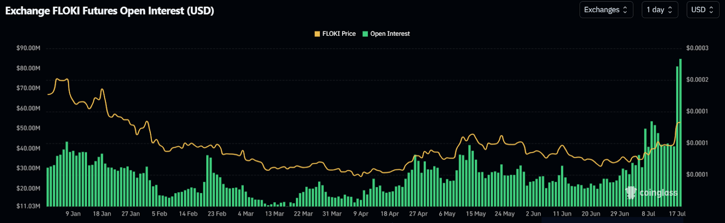The width and height of the screenshot is (725, 223).
Task: Click the $0.0003 right axis label
Action: click(x=697, y=48)
